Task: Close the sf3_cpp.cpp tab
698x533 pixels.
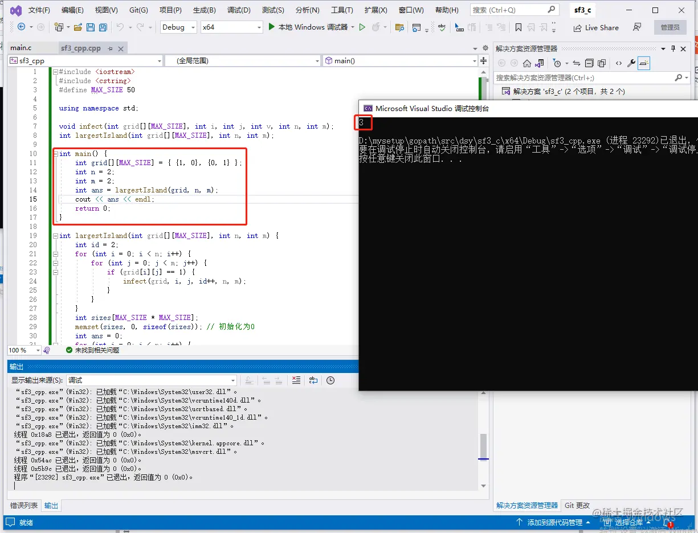Action: pyautogui.click(x=120, y=48)
